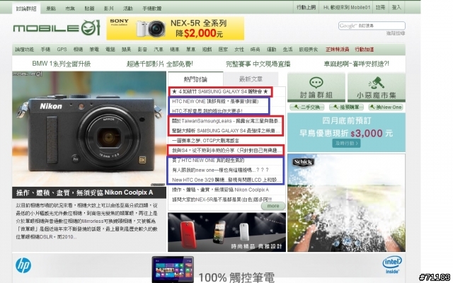
Task: Open 市集 in the top bar
Action: coord(70,8)
